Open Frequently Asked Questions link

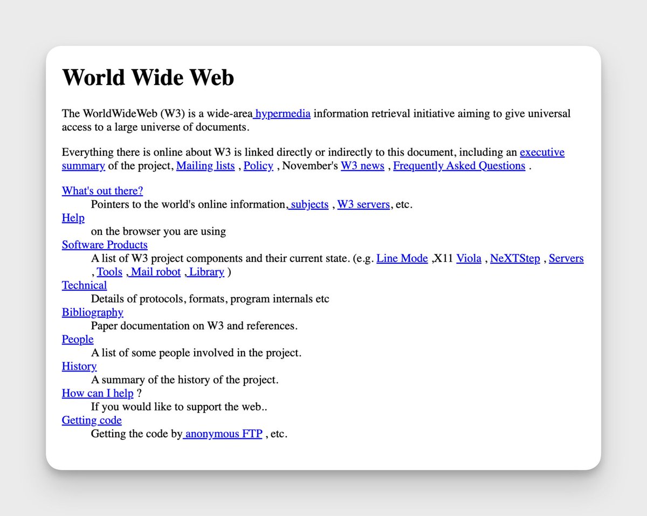(x=459, y=166)
